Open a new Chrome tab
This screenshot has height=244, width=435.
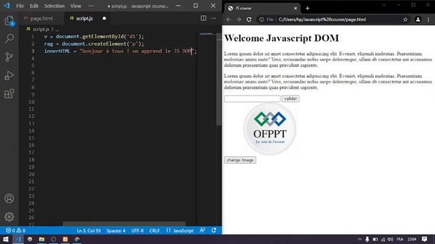tap(307, 8)
